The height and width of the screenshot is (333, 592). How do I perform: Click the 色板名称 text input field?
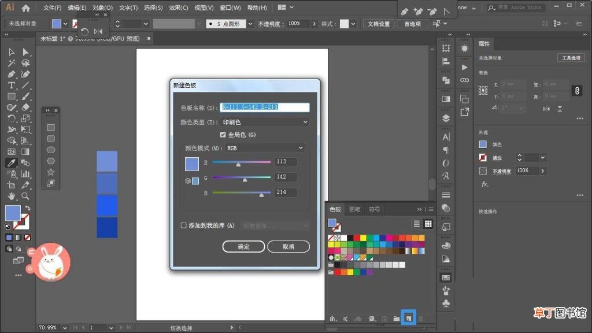click(265, 107)
